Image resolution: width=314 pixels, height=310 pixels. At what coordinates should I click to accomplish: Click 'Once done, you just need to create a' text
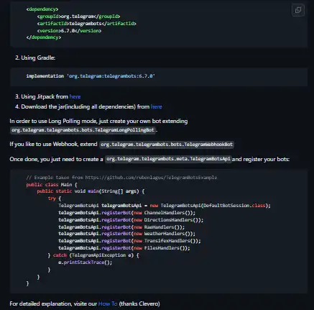(x=56, y=159)
